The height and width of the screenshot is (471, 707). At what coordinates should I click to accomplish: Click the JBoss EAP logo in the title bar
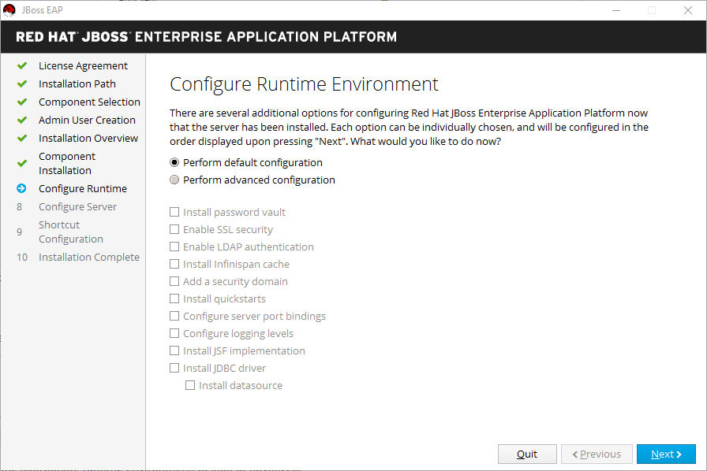(10, 10)
